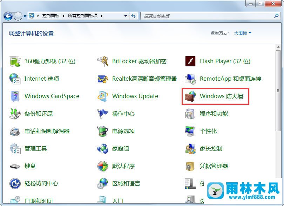Image resolution: width=284 pixels, height=206 pixels.
Task: Open the 家庭组 spheres icon
Action: pyautogui.click(x=103, y=149)
